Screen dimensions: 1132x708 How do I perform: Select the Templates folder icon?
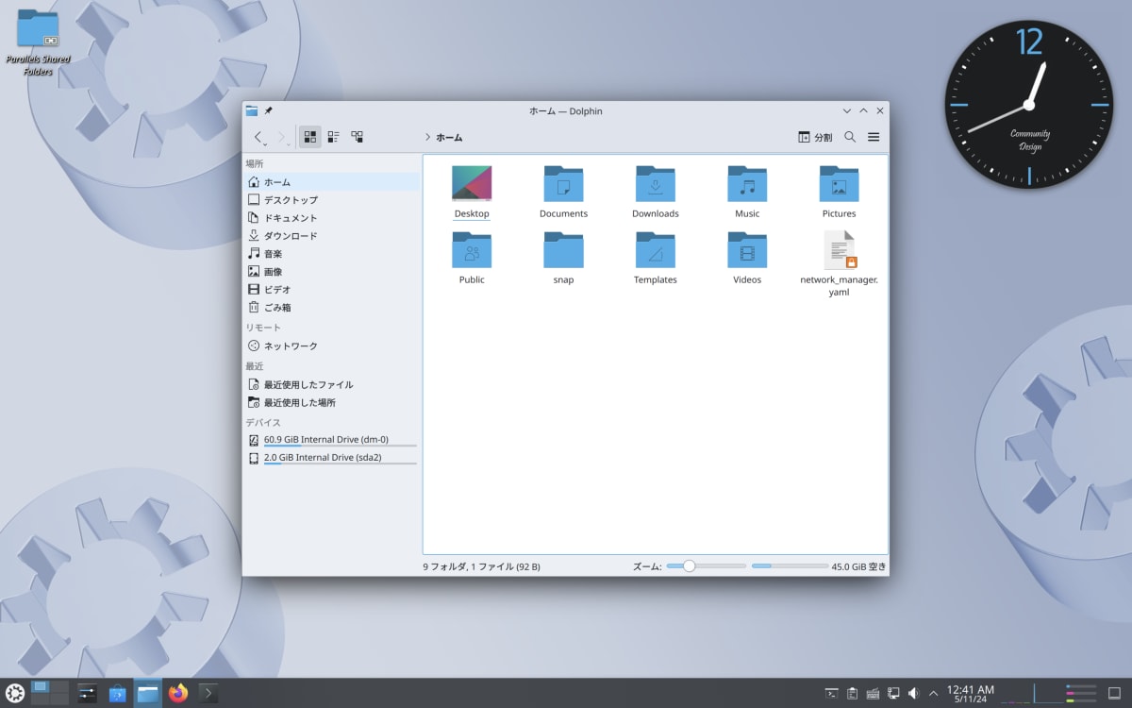pyautogui.click(x=656, y=249)
